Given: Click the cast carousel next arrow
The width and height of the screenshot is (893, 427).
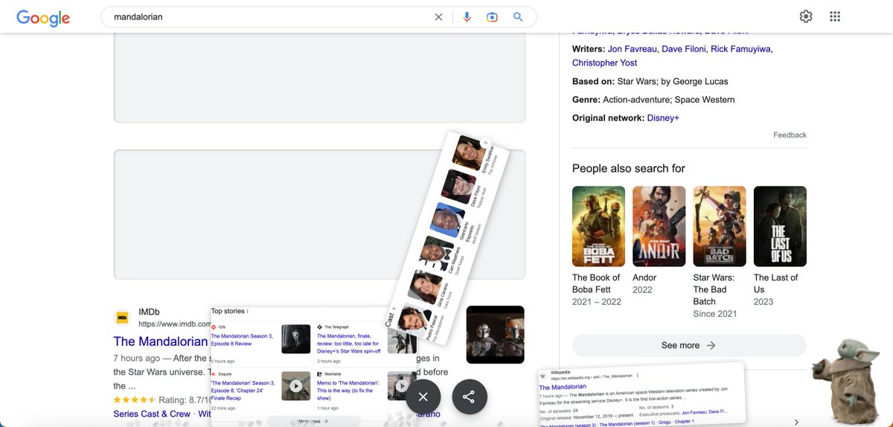Looking at the screenshot, I should [485, 142].
